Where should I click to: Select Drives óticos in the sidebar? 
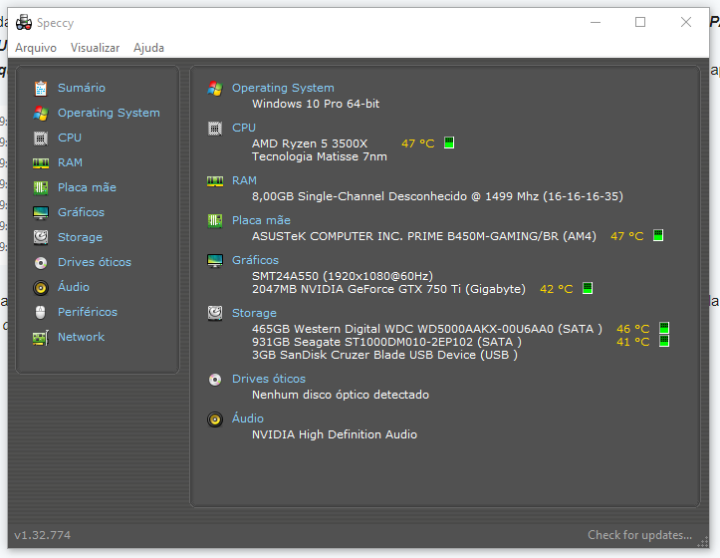point(95,262)
